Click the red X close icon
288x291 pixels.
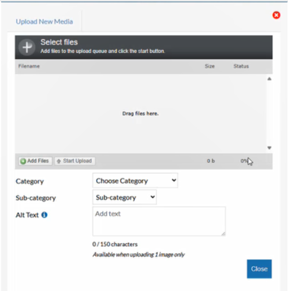pos(276,15)
